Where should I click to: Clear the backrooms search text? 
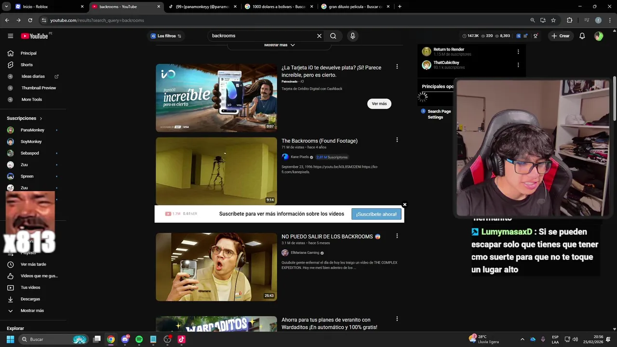319,36
